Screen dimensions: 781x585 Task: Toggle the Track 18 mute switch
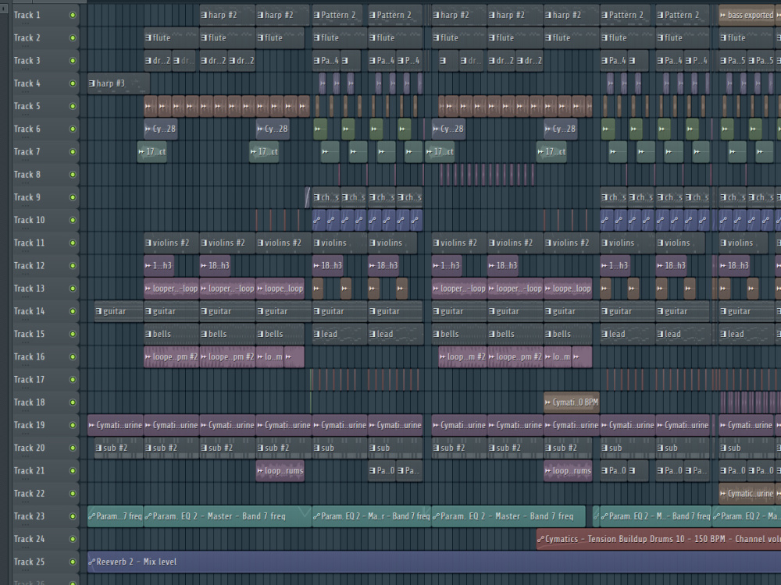[73, 402]
